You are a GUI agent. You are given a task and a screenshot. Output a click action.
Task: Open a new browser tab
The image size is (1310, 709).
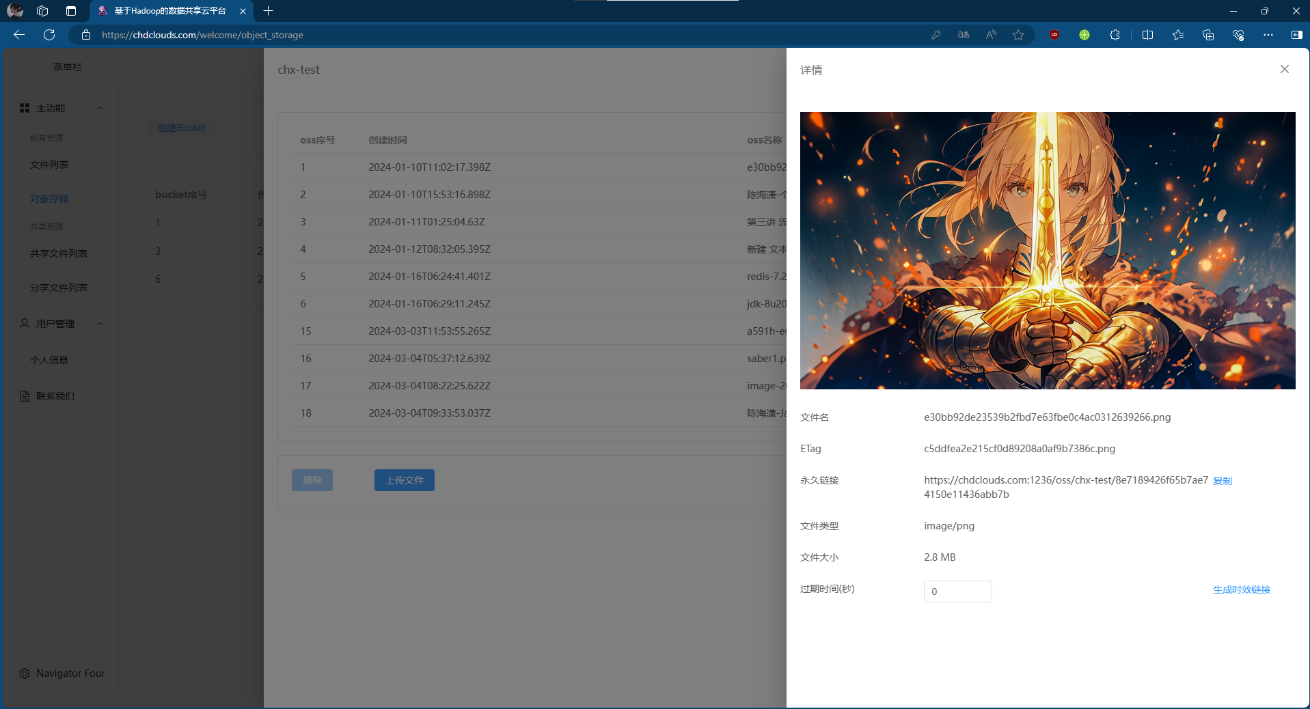[268, 11]
